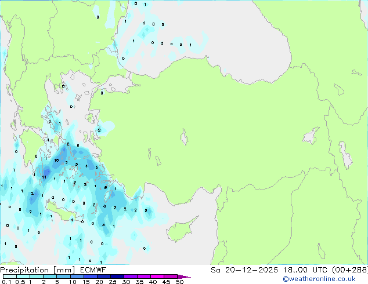Click the ECMWF model label
The image size is (368, 284).
(x=93, y=270)
